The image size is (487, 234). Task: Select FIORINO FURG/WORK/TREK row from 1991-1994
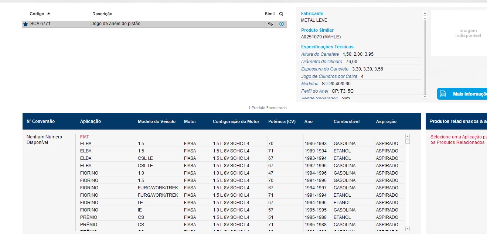pos(241,195)
